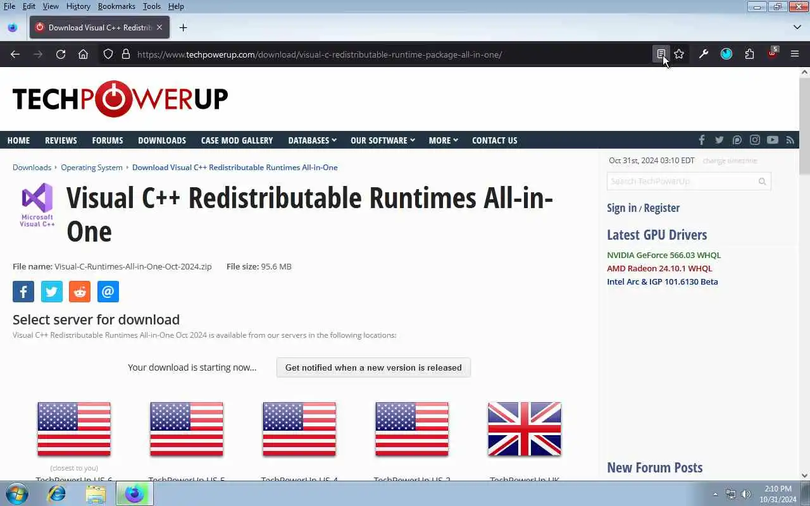This screenshot has width=810, height=506.
Task: Open TechPowerUp Instagram in navbar
Action: [x=755, y=140]
